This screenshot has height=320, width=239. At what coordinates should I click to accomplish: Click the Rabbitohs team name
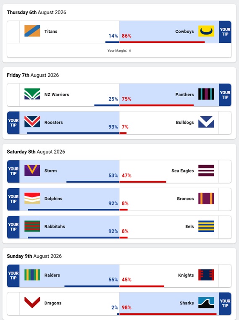[x=55, y=226]
